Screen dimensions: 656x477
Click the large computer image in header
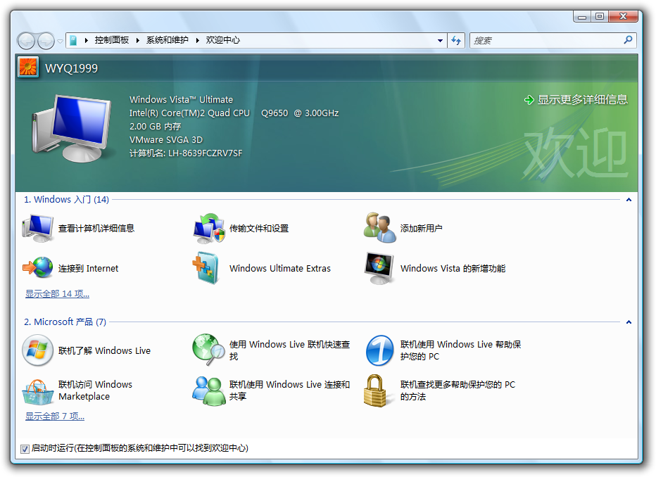tap(72, 128)
